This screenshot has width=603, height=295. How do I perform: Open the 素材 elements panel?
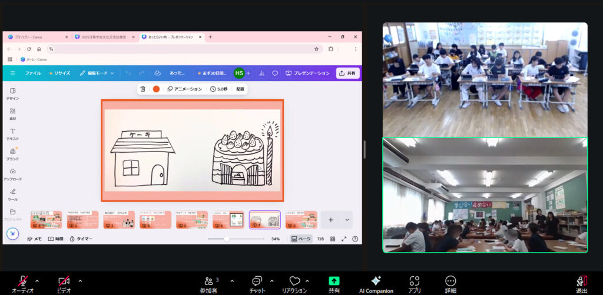click(x=12, y=113)
